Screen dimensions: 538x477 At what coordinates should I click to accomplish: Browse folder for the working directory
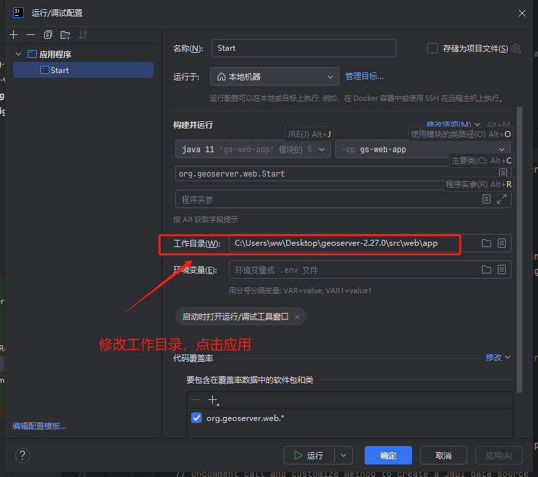pos(486,243)
